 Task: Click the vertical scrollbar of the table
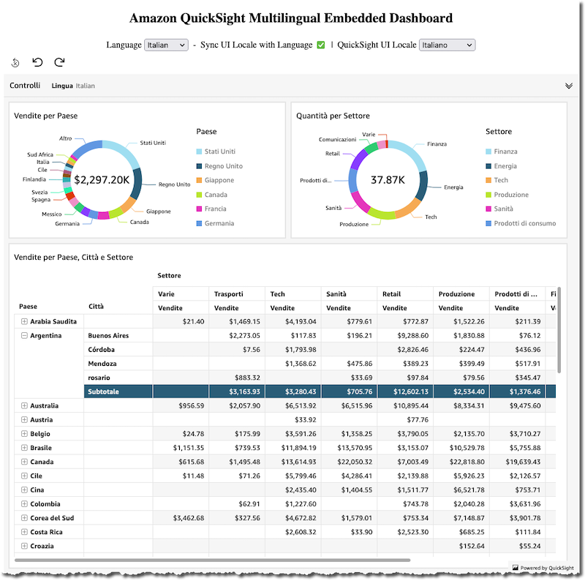click(x=559, y=329)
